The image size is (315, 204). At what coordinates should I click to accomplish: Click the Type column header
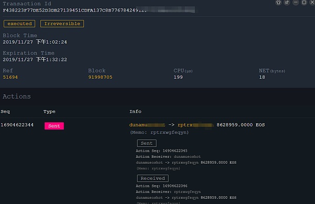[49, 112]
